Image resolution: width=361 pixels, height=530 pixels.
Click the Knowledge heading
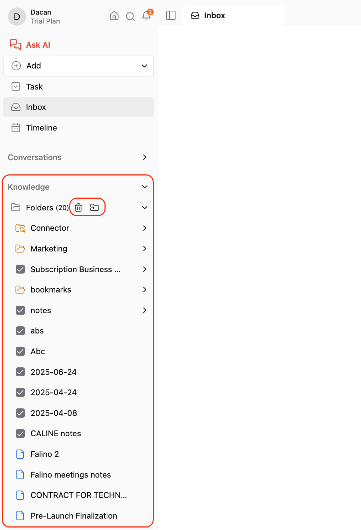click(29, 187)
